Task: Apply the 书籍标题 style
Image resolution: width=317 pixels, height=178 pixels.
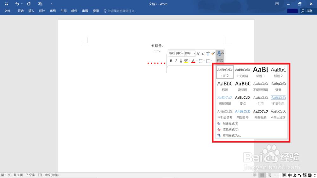Action: [260, 114]
